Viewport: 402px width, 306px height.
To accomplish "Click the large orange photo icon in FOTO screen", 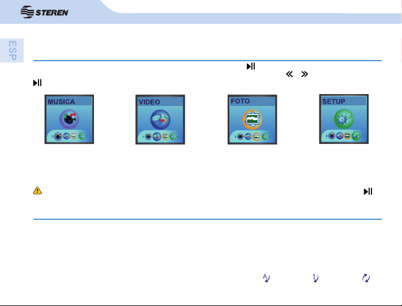I will tap(253, 120).
